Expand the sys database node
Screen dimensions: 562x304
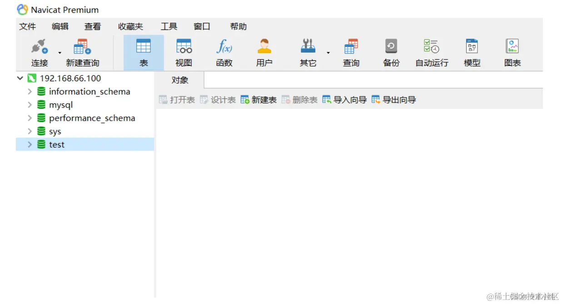pos(30,131)
